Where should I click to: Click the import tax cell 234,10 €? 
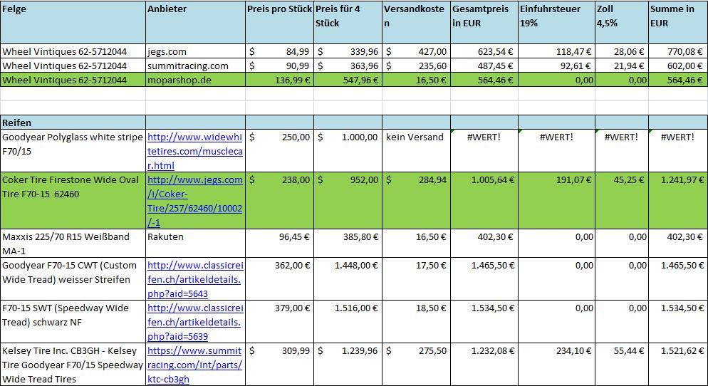click(556, 365)
